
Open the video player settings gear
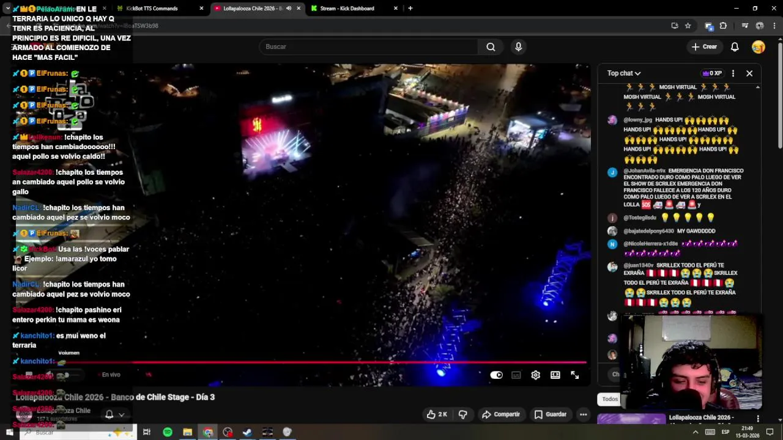(x=535, y=375)
